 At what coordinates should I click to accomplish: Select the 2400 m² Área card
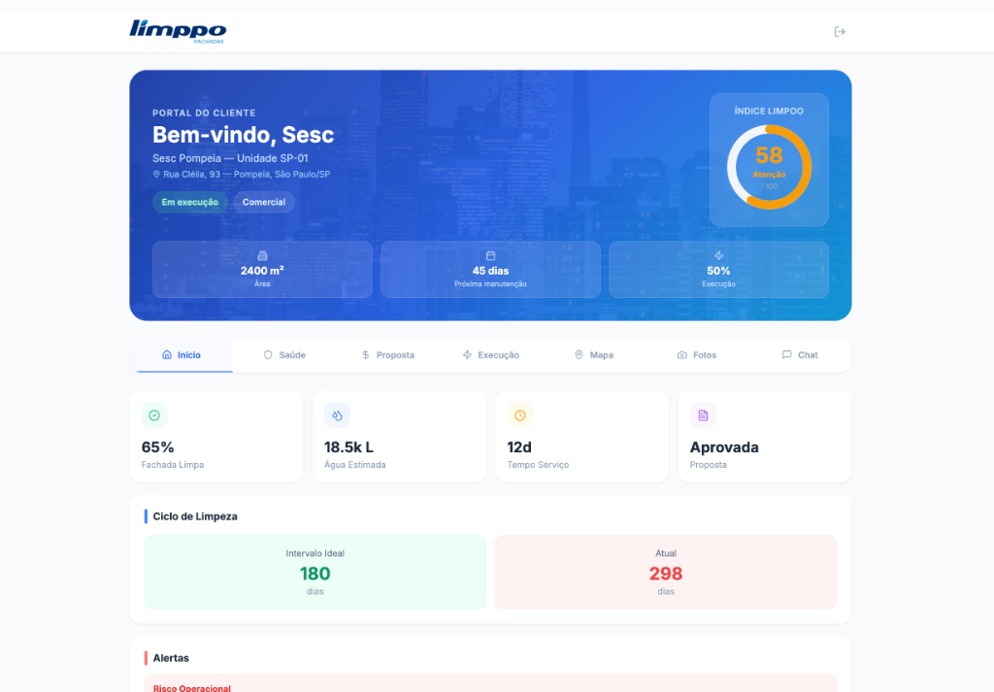[262, 269]
